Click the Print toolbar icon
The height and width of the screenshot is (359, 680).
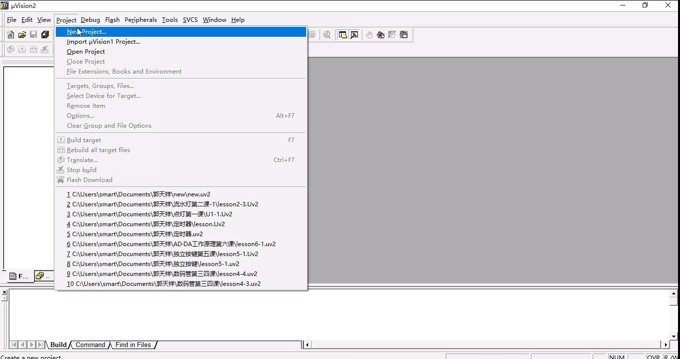tap(312, 35)
